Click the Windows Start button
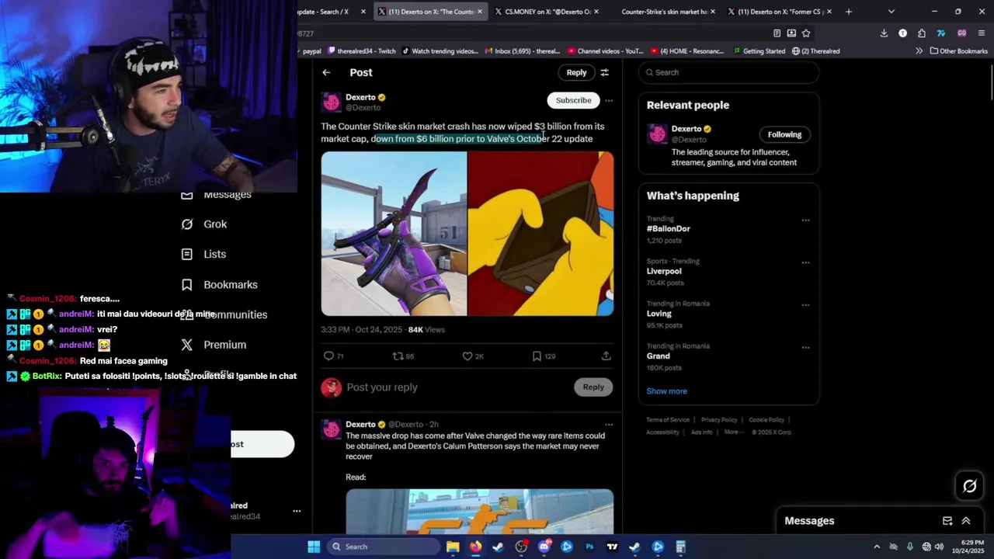 click(314, 547)
